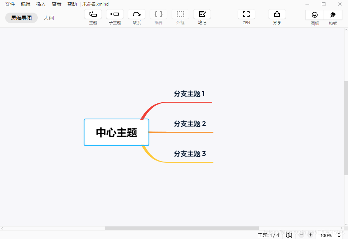Click the scroll-down arrow of vertical scrollbar
This screenshot has width=348, height=239.
click(346, 225)
